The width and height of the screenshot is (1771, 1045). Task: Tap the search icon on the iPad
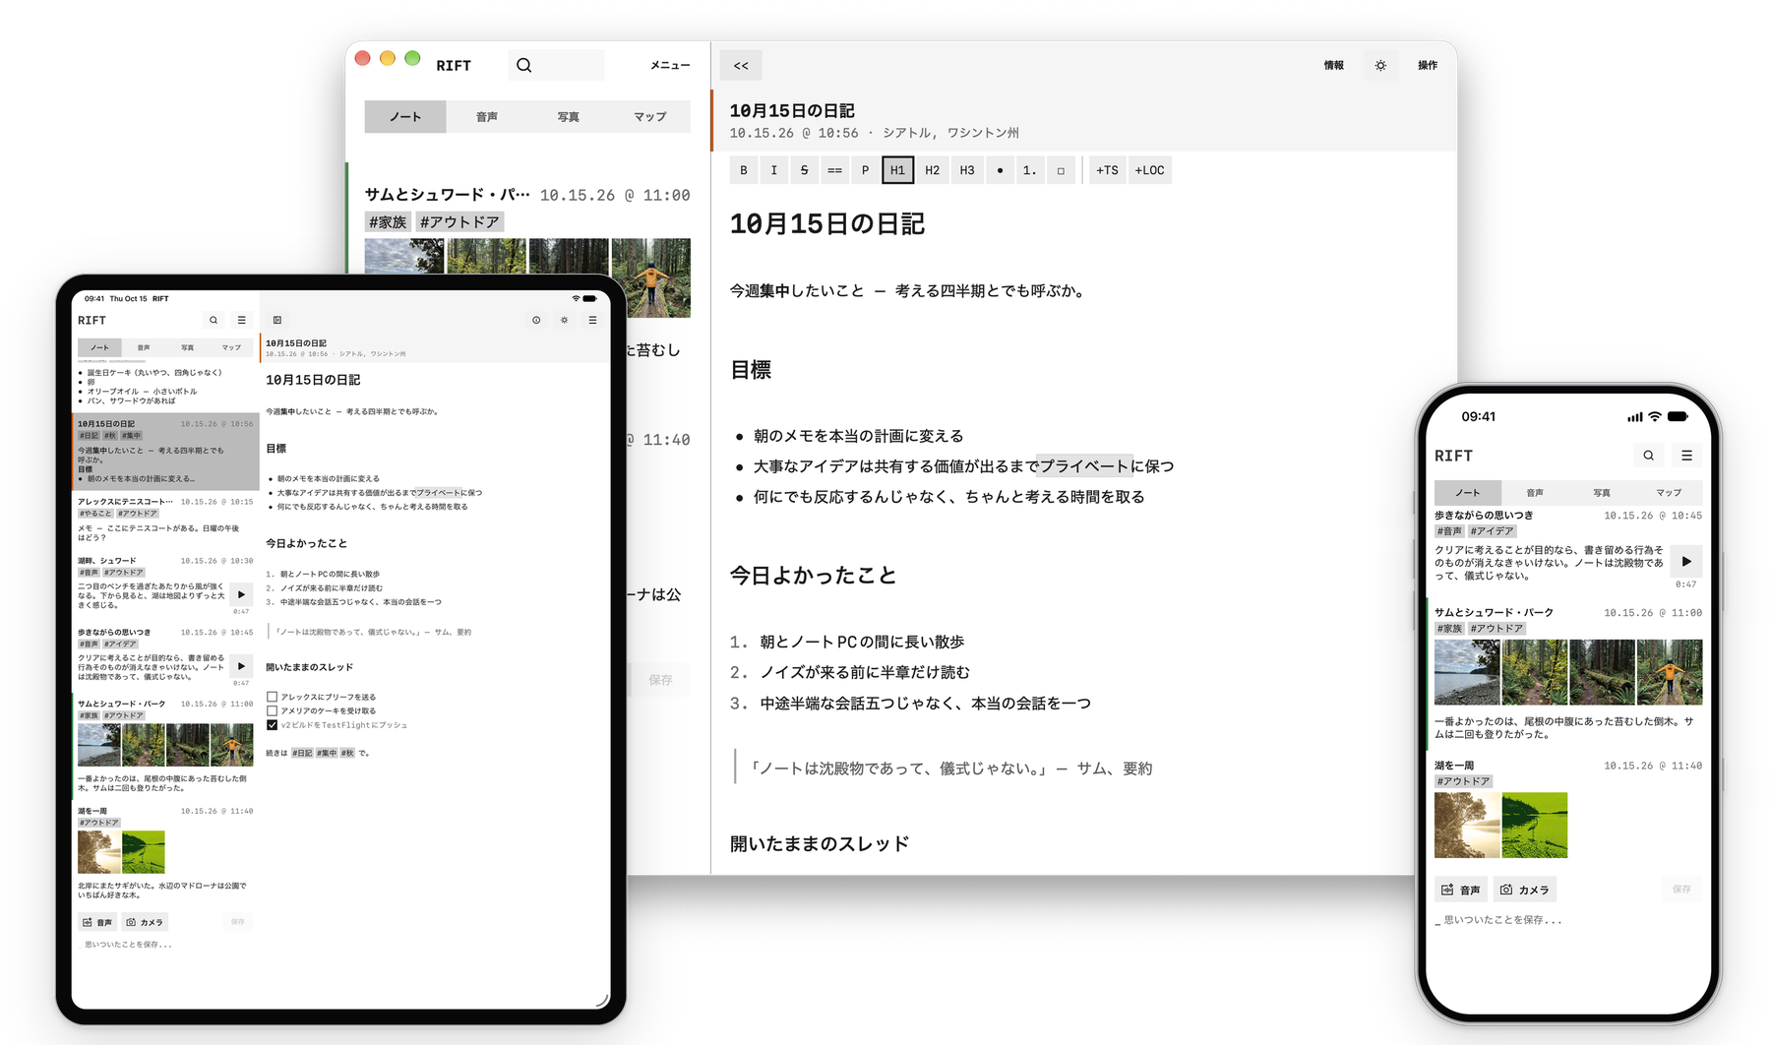(214, 320)
